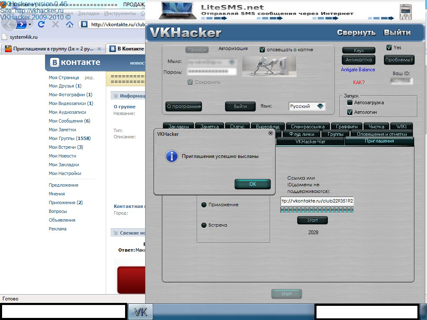Click OK in the VKHacker dialog

(253, 184)
